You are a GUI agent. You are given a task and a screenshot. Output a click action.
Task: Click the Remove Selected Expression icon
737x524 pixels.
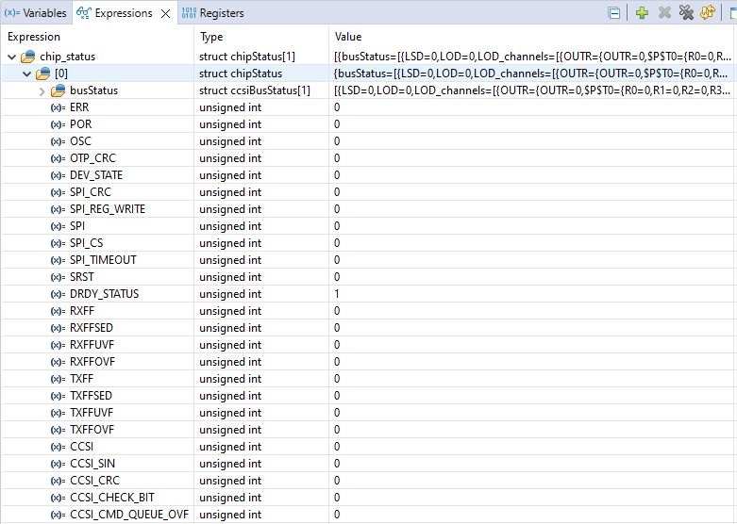coord(664,13)
